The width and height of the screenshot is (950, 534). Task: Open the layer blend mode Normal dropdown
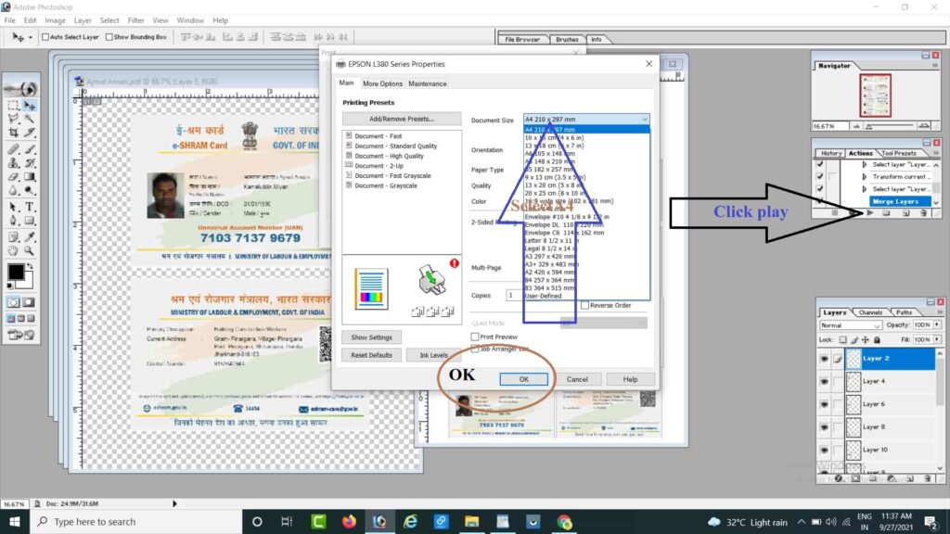coord(850,326)
